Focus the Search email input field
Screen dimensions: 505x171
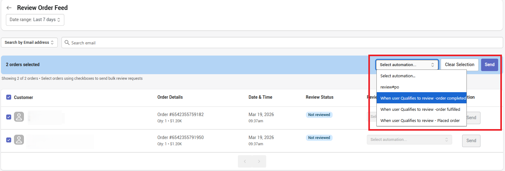[x=282, y=43]
